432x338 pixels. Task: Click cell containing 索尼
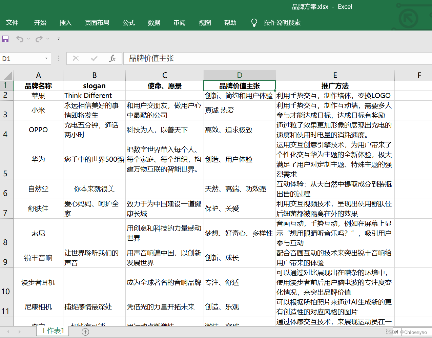(x=38, y=233)
